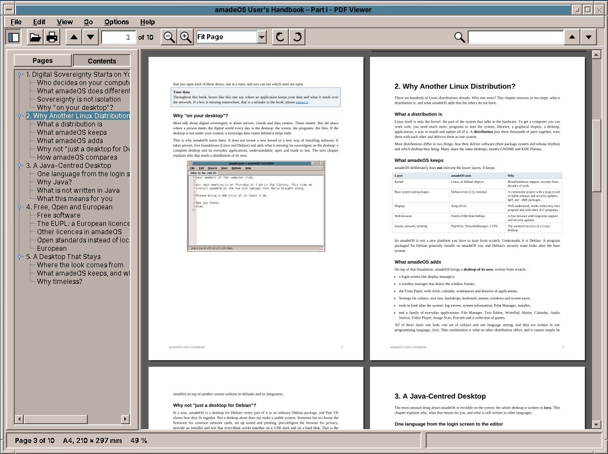Open the Fit Page zoom dropdown arrow
Viewport: 608px width, 454px height.
coord(262,37)
